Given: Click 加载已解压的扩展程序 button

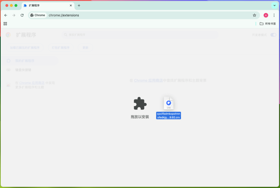Looking at the screenshot, I should point(24,48).
